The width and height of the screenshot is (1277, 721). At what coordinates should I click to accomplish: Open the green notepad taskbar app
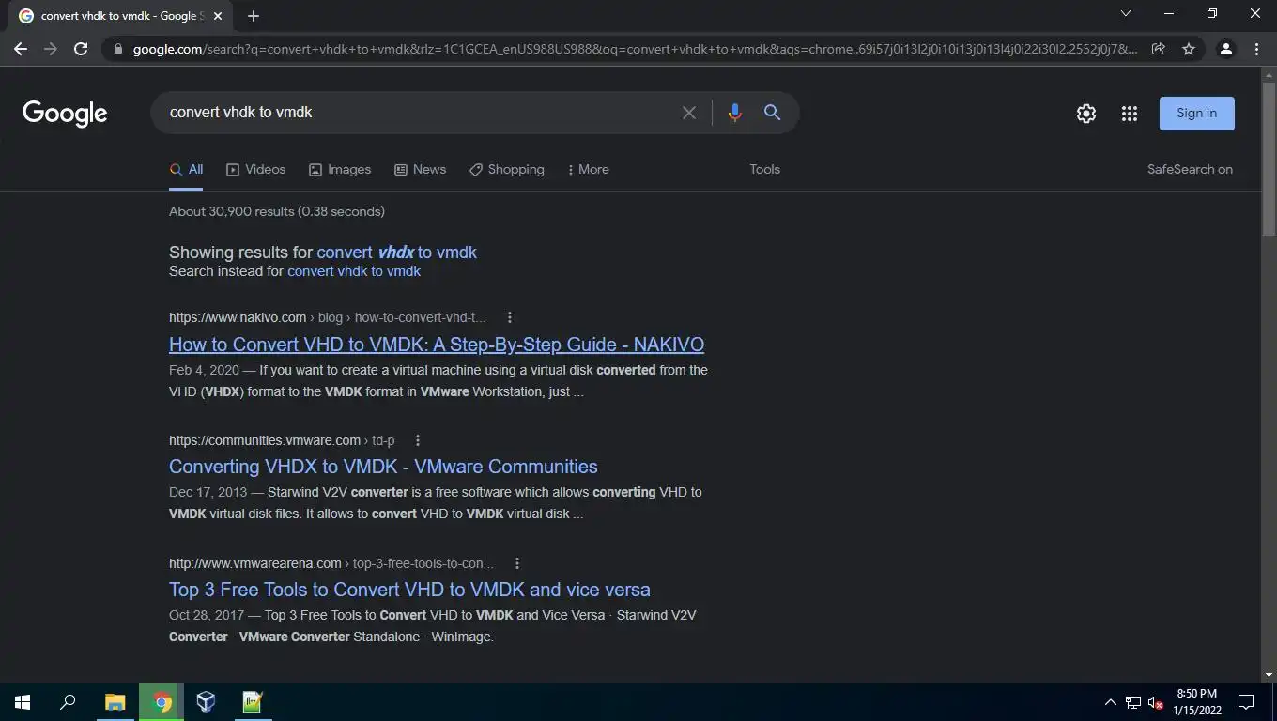tap(252, 702)
